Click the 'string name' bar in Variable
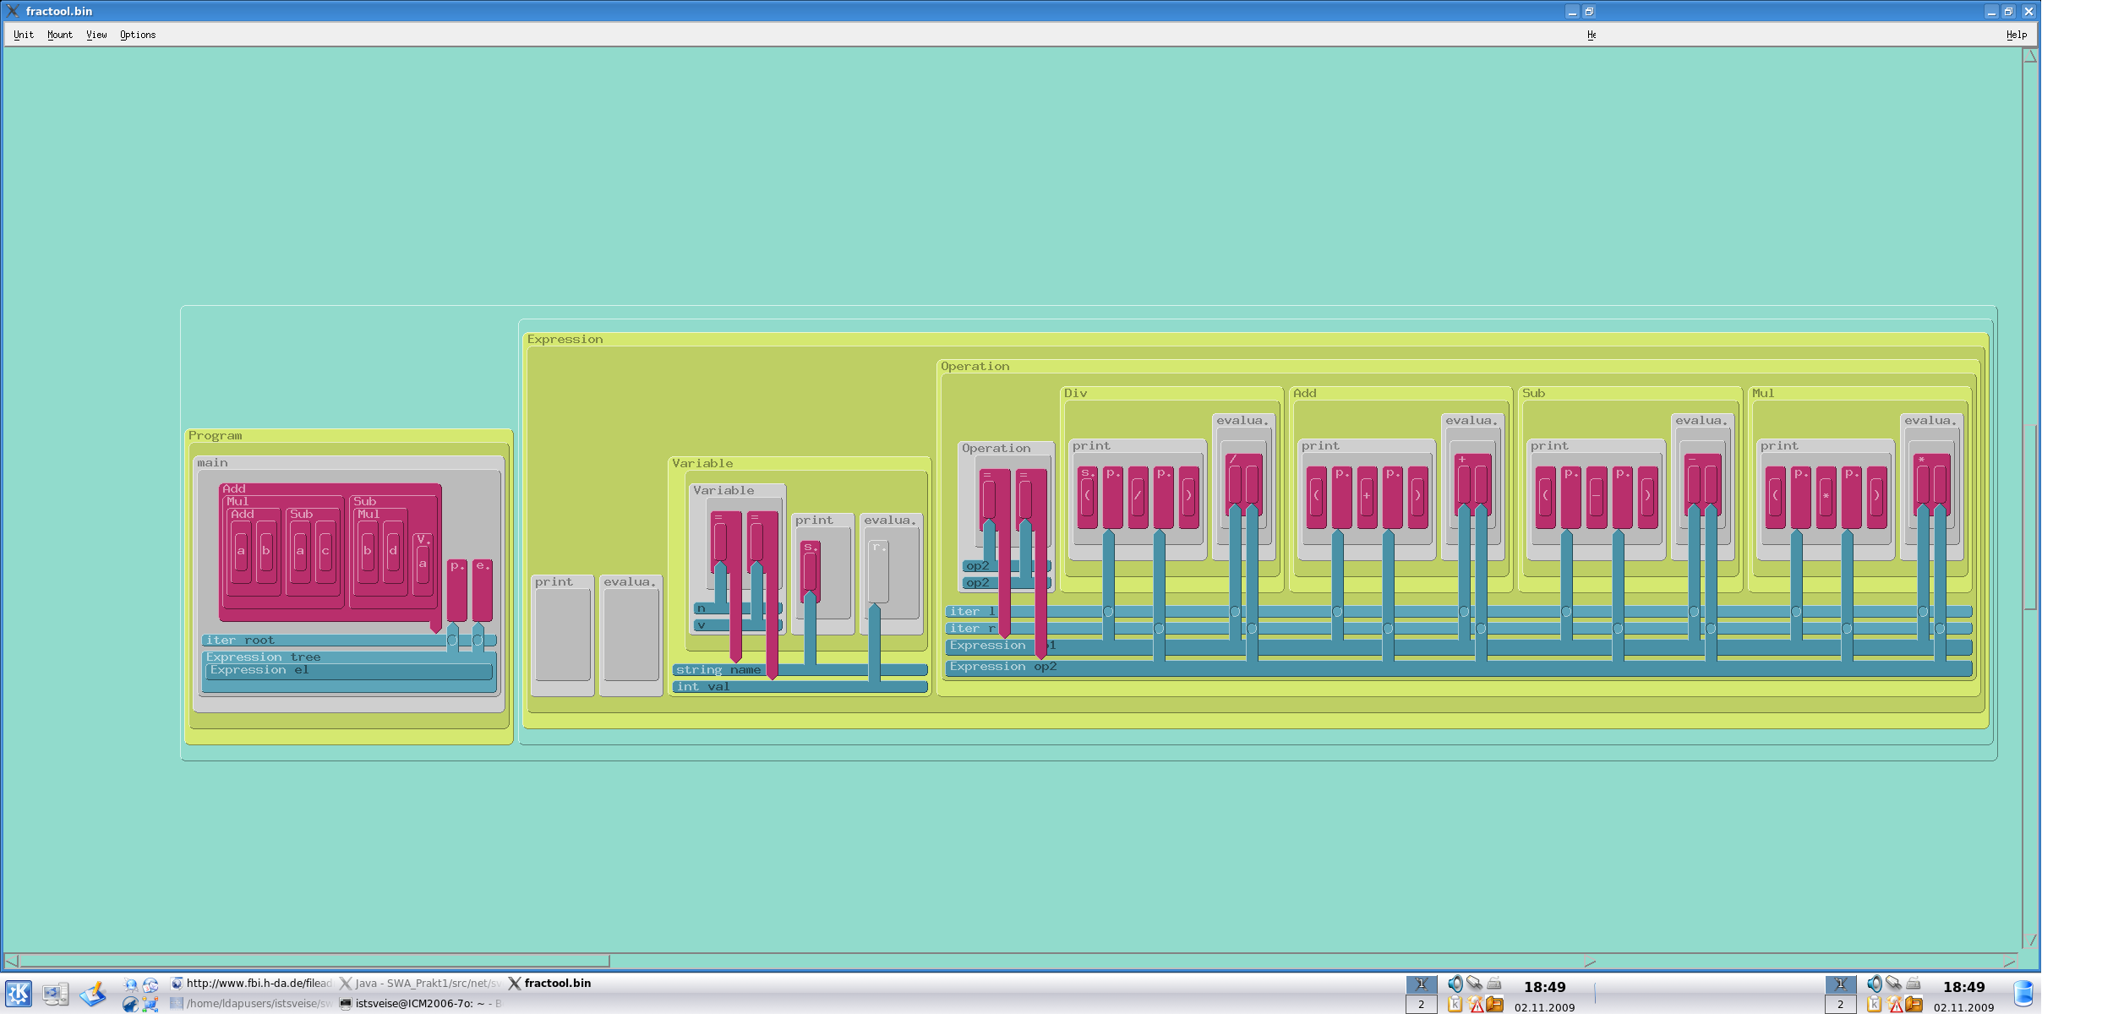The height and width of the screenshot is (1014, 2113). click(x=718, y=670)
